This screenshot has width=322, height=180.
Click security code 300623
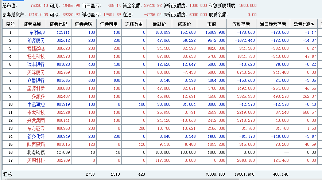point(63,48)
